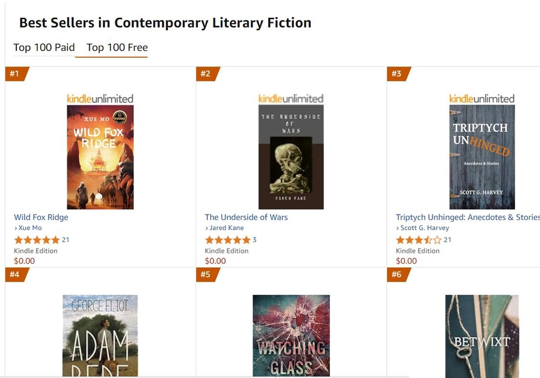
Task: Select the Betwixt book cover
Action: click(482, 335)
